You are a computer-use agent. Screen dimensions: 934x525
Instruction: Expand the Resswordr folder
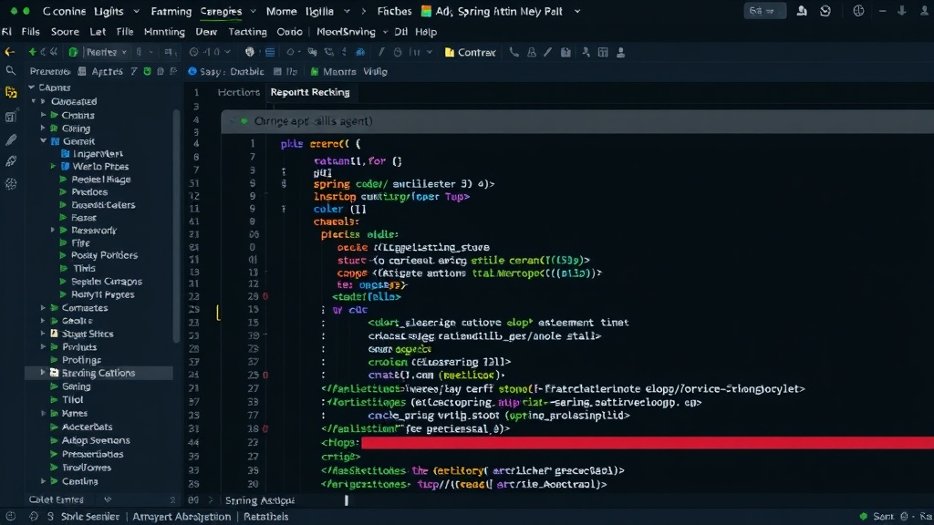[53, 230]
